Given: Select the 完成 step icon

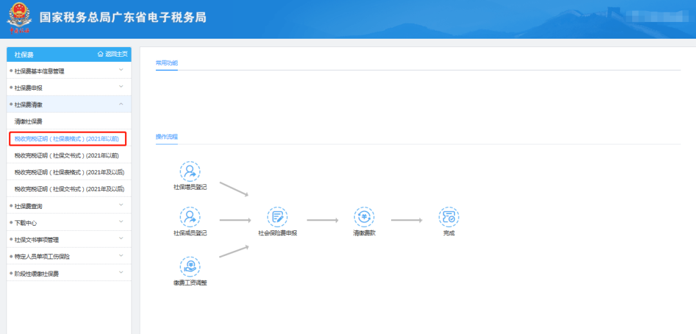Looking at the screenshot, I should coord(449,217).
